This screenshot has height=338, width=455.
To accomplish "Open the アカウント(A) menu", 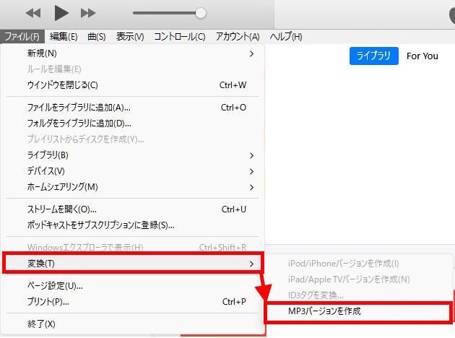I will pos(238,37).
